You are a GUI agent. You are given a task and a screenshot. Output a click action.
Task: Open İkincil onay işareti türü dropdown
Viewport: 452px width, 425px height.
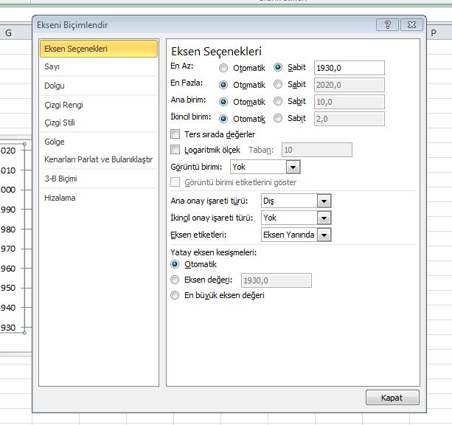[323, 218]
